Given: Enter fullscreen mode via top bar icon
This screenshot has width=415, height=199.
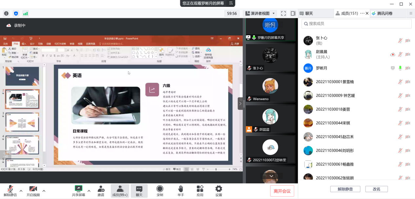Looking at the screenshot, I should [284, 13].
